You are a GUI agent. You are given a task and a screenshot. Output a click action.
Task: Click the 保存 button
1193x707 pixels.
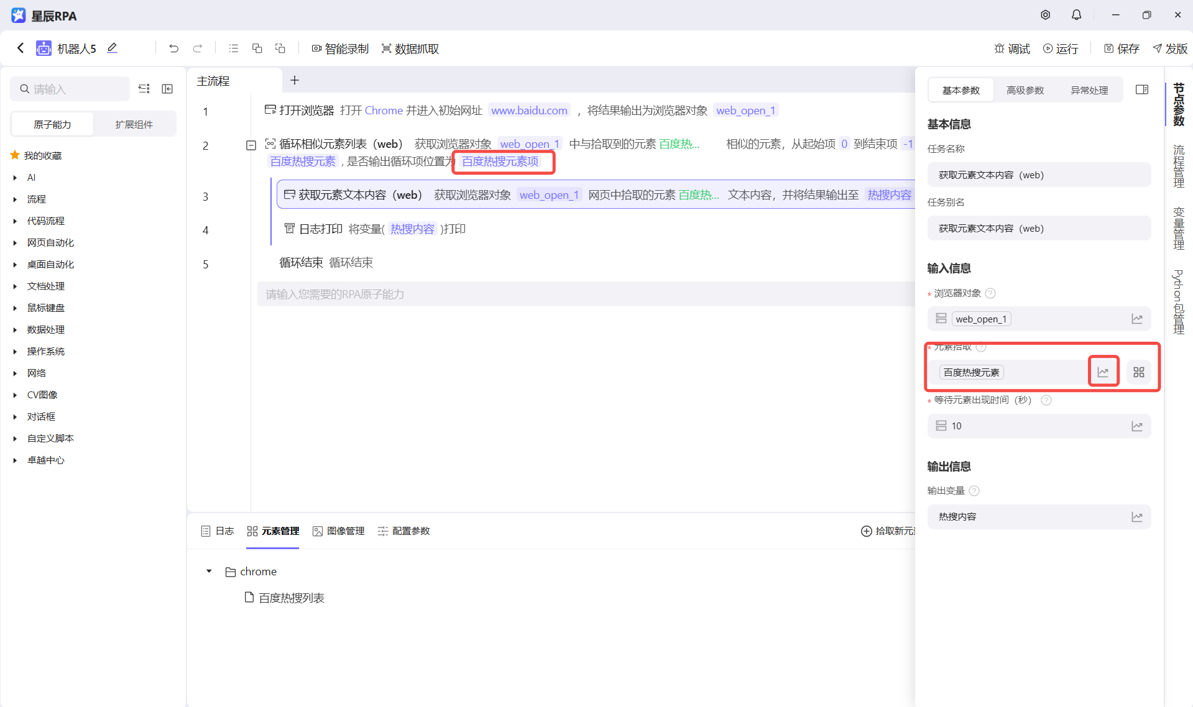tap(1122, 48)
